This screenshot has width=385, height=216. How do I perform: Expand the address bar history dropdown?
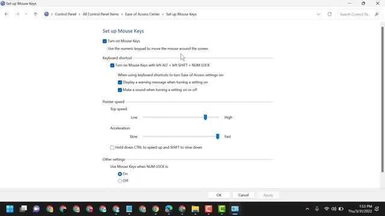click(318, 14)
